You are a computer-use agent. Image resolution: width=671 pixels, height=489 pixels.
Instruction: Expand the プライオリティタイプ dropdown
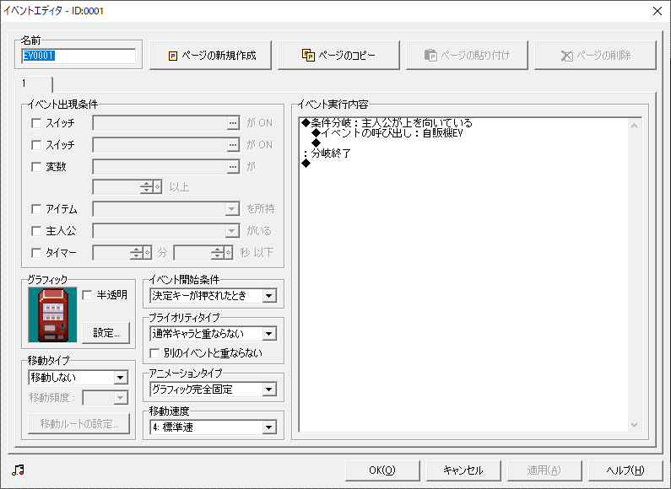click(268, 334)
